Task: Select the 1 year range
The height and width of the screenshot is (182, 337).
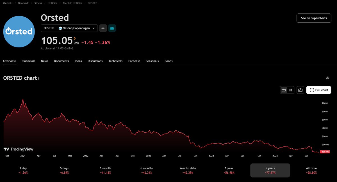Action: pyautogui.click(x=229, y=170)
